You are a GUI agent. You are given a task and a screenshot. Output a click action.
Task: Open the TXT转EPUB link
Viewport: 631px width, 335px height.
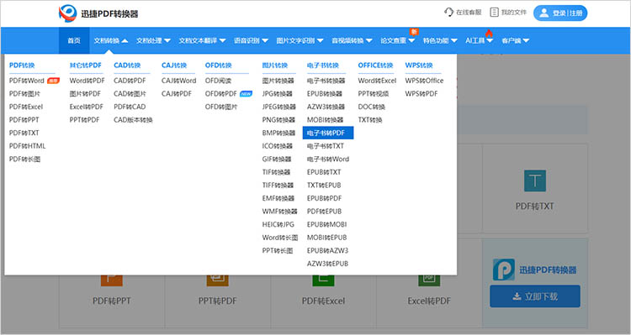(x=324, y=186)
